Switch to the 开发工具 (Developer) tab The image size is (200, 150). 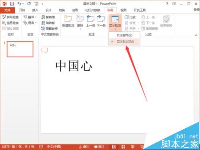pyautogui.click(x=140, y=10)
